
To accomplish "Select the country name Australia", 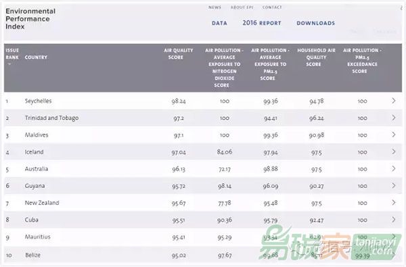I will 37,169.
